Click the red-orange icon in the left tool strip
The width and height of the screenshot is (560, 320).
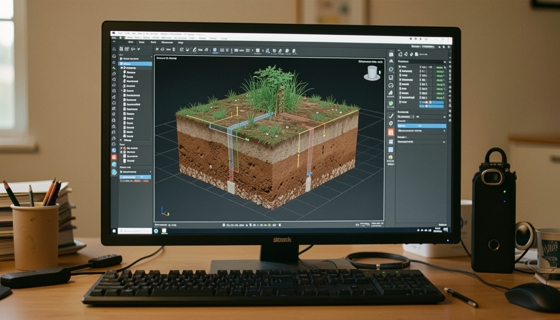(x=114, y=157)
